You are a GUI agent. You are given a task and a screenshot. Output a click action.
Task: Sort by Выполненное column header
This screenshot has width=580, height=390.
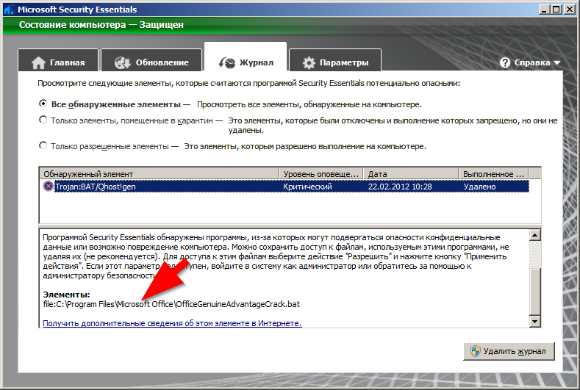pyautogui.click(x=494, y=174)
